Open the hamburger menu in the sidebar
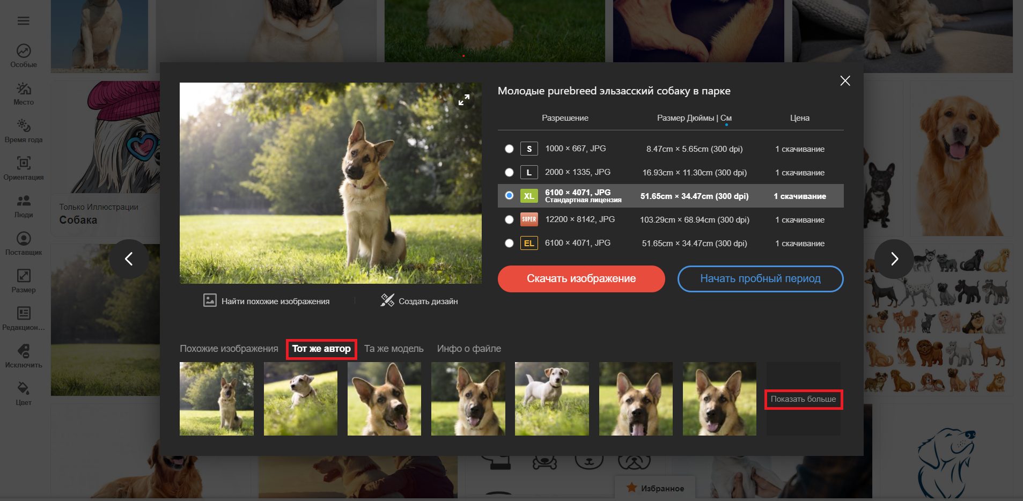The height and width of the screenshot is (501, 1023). pyautogui.click(x=23, y=21)
